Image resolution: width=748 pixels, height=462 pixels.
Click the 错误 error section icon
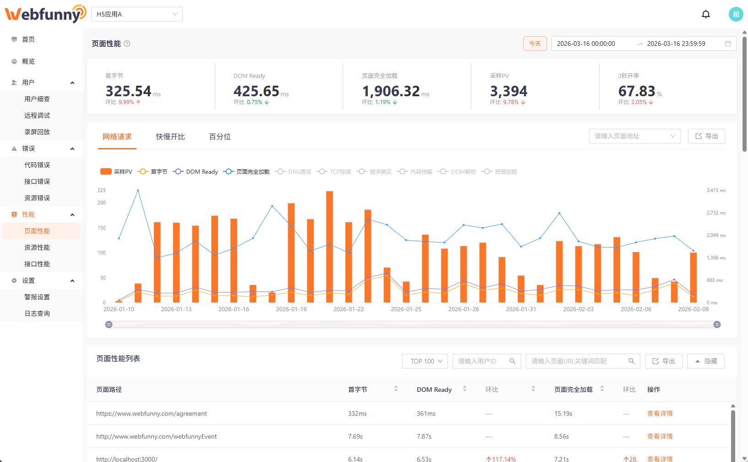tap(14, 148)
